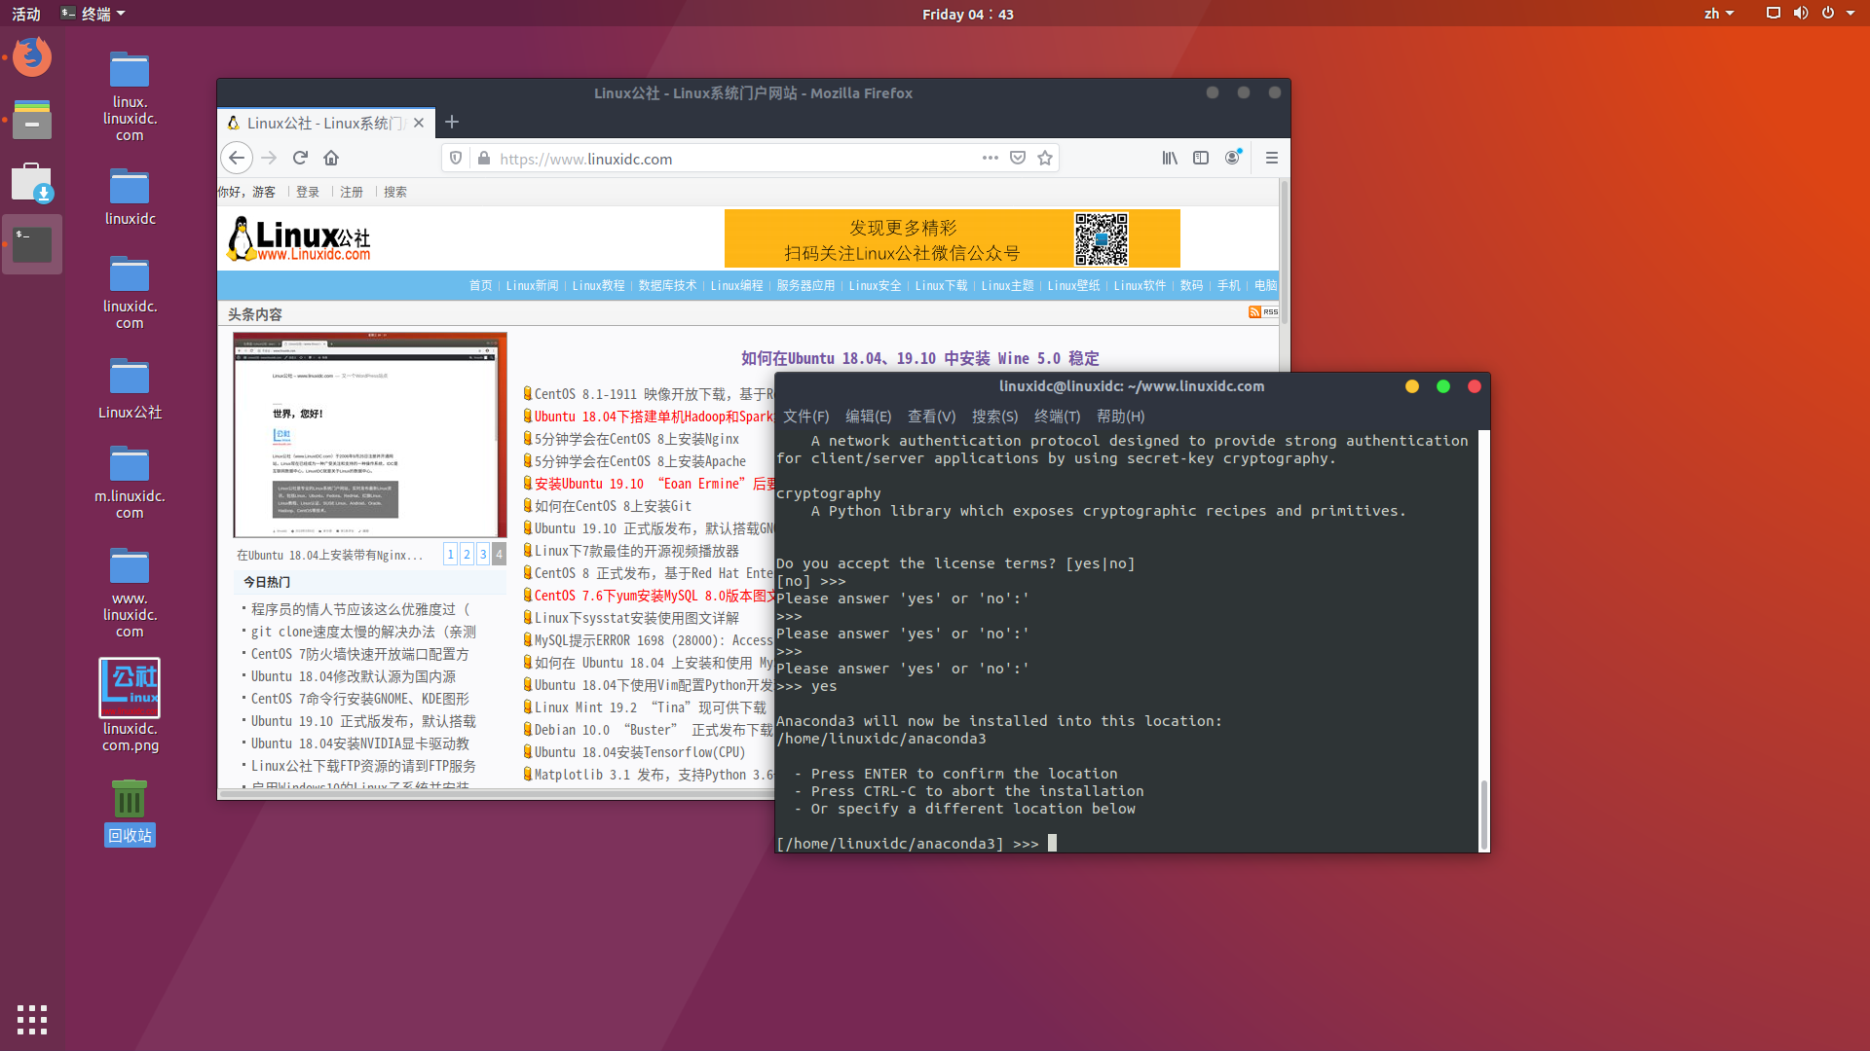Click inside the Firefox address bar
The width and height of the screenshot is (1870, 1051).
682,158
